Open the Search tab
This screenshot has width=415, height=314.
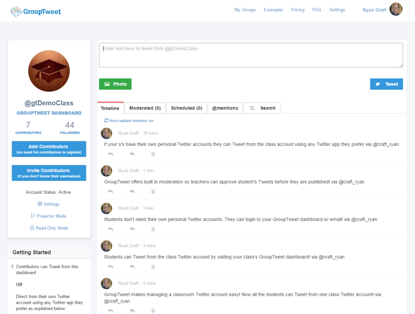point(262,108)
